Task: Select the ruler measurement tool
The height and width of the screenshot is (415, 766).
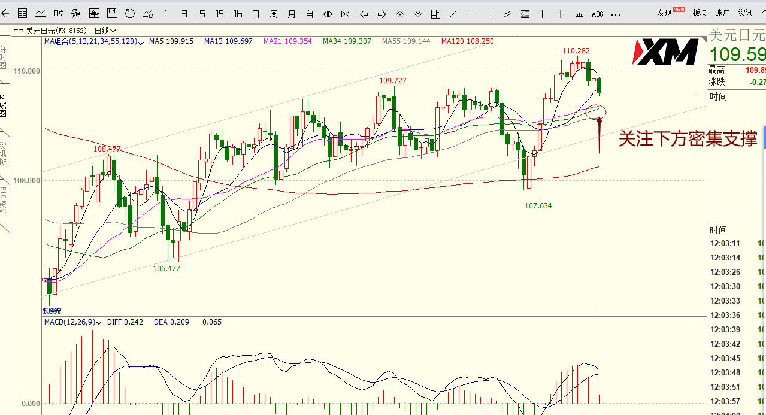Action: 579,13
